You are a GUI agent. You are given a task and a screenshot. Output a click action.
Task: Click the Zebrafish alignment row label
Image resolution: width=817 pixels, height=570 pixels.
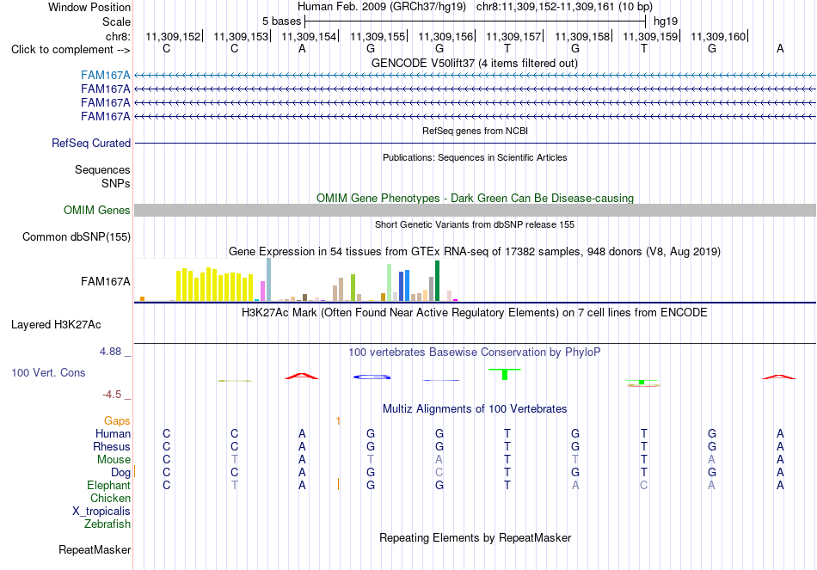click(x=107, y=524)
